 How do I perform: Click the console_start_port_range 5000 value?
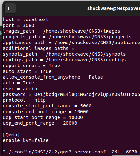(86, 106)
